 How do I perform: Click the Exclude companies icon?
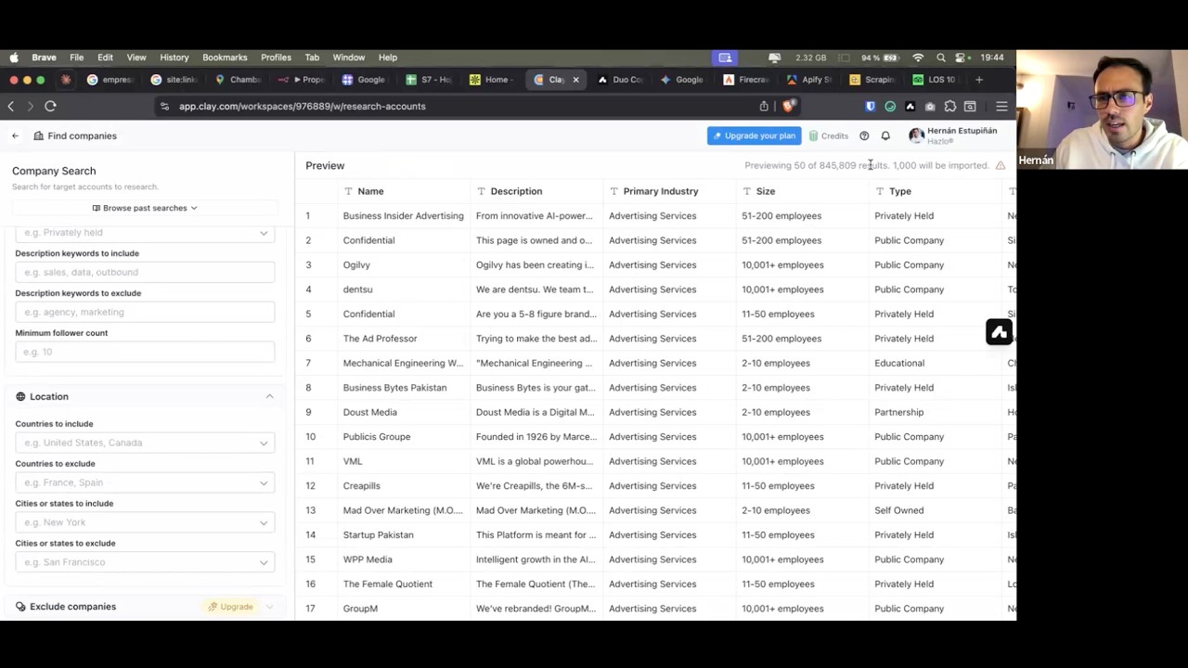tap(20, 607)
